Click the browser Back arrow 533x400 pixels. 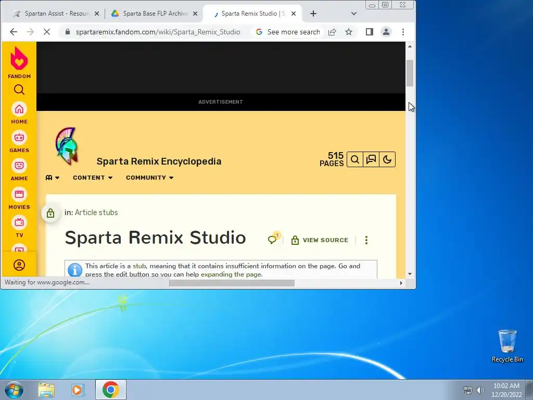point(14,32)
